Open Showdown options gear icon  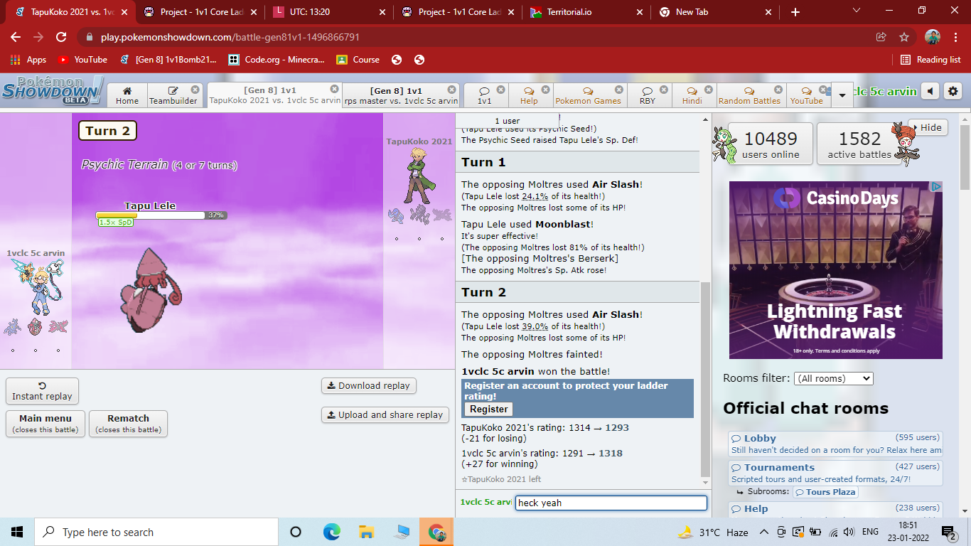pos(953,91)
